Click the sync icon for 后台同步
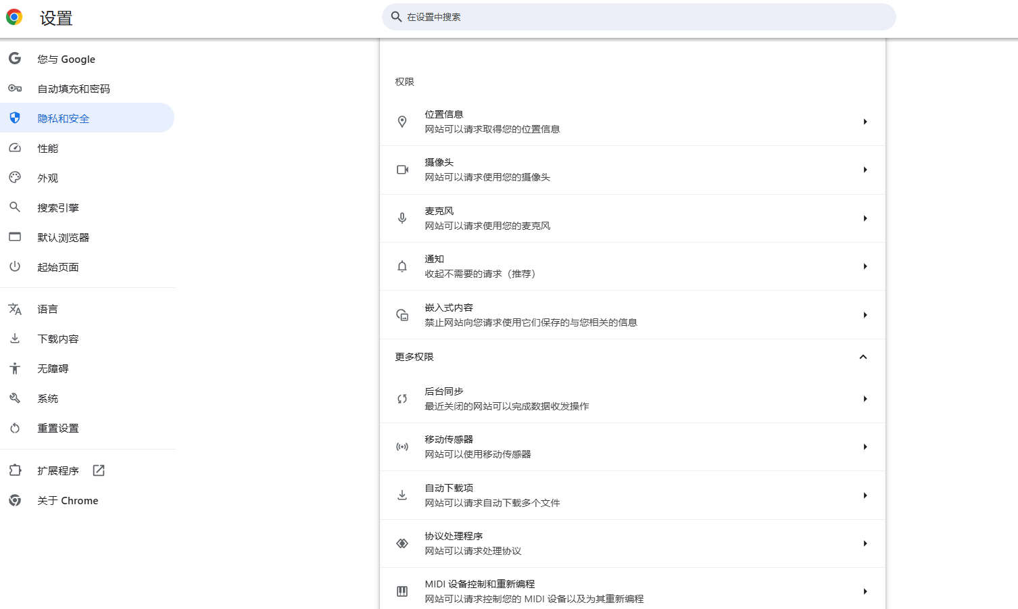 (x=402, y=399)
